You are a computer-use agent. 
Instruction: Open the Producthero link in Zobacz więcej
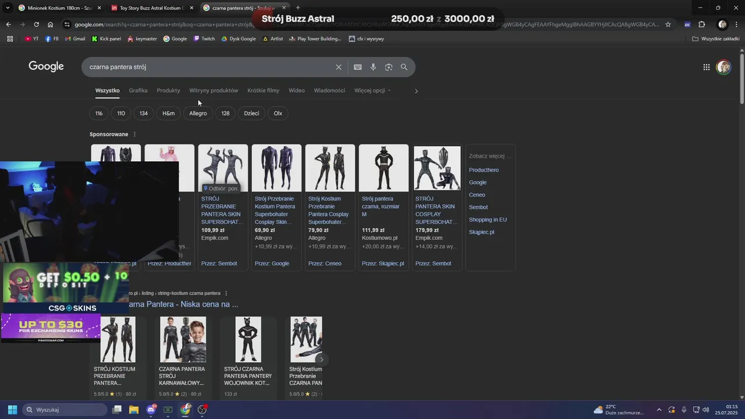[x=484, y=170]
